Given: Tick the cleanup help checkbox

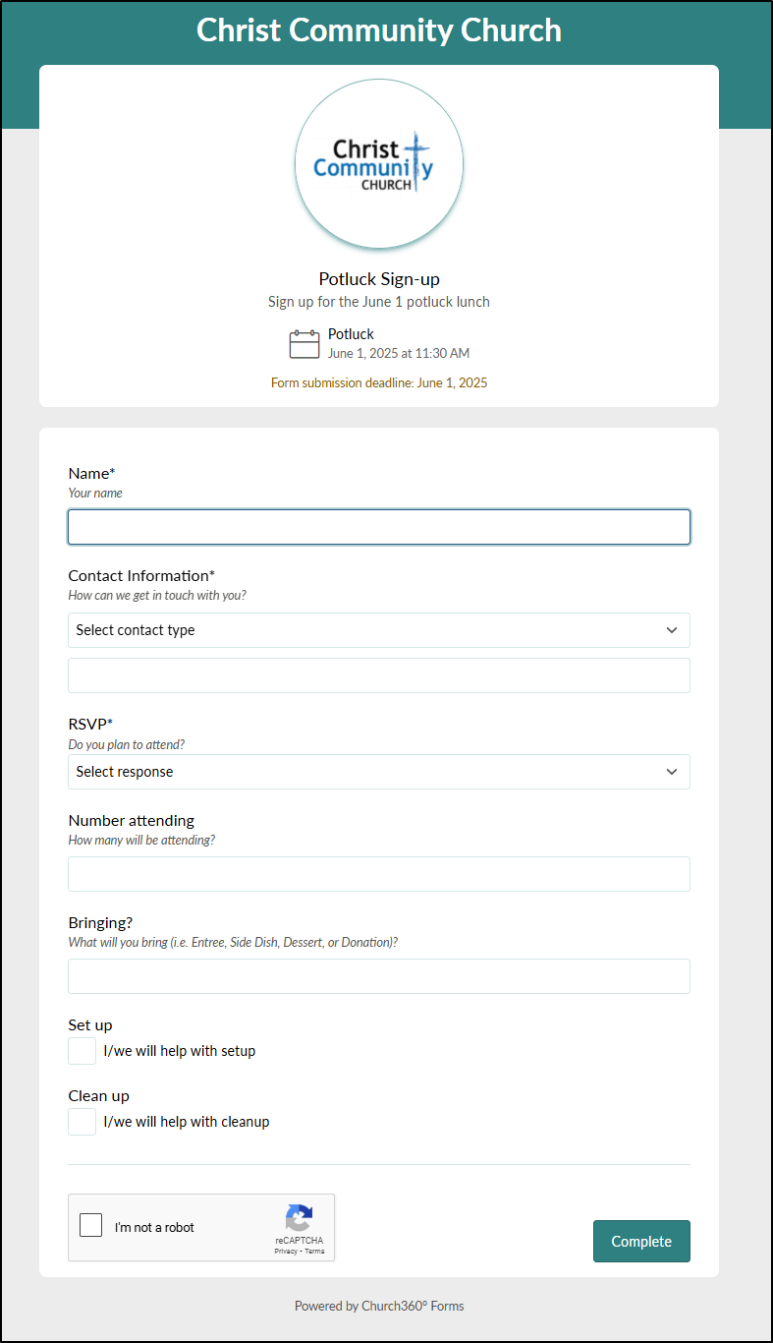Looking at the screenshot, I should click(83, 1122).
